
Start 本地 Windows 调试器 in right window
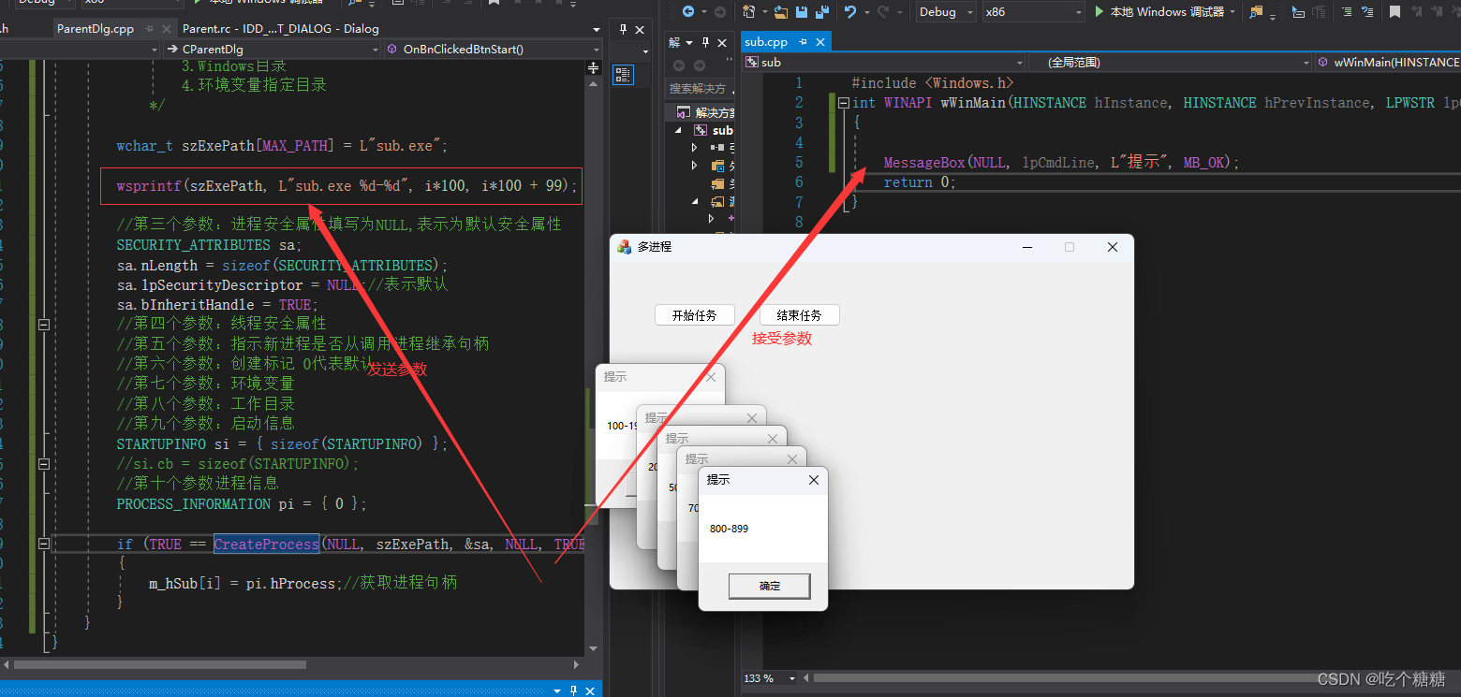click(1159, 12)
